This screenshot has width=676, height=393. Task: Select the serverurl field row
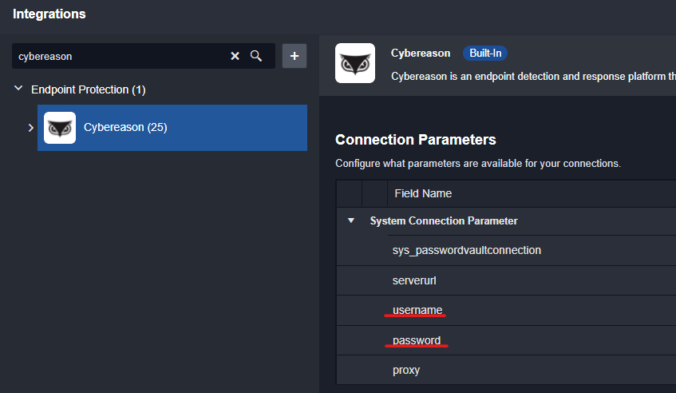tap(414, 280)
